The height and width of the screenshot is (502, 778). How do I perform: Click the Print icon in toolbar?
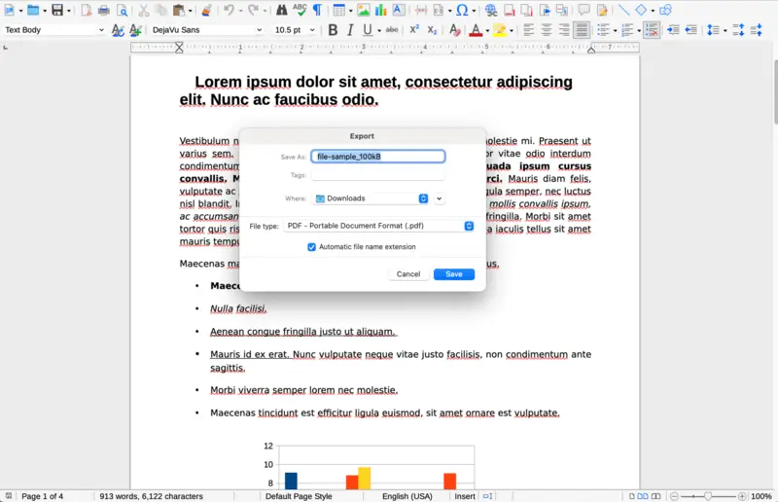(104, 10)
